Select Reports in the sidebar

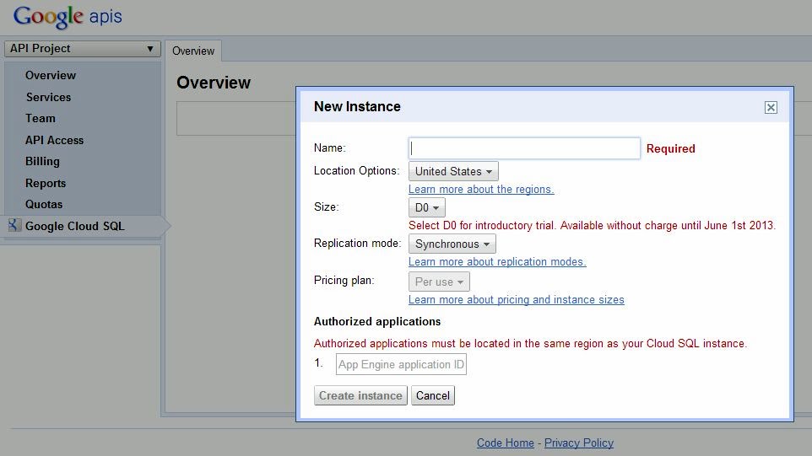coord(46,183)
